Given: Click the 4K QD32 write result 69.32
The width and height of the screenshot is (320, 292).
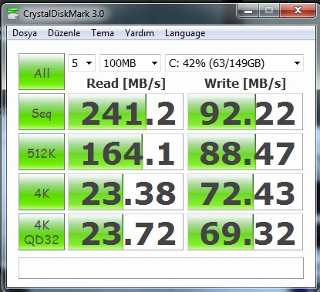Looking at the screenshot, I should pos(245,232).
